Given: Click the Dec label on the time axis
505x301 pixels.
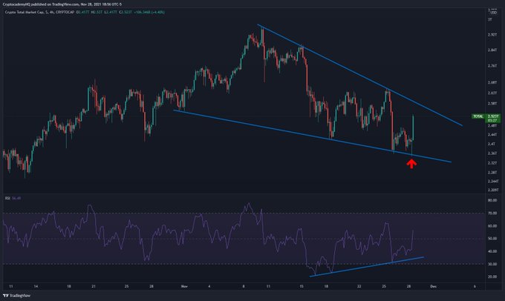Looking at the screenshot, I should coord(443,285).
